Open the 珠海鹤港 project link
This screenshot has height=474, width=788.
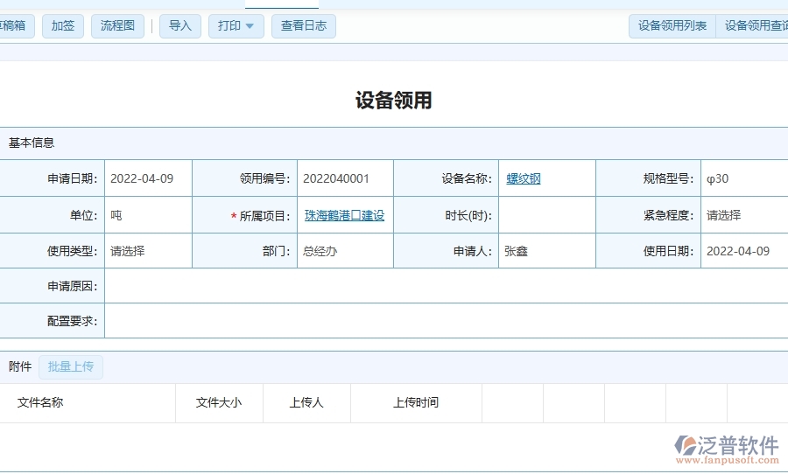pyautogui.click(x=345, y=215)
